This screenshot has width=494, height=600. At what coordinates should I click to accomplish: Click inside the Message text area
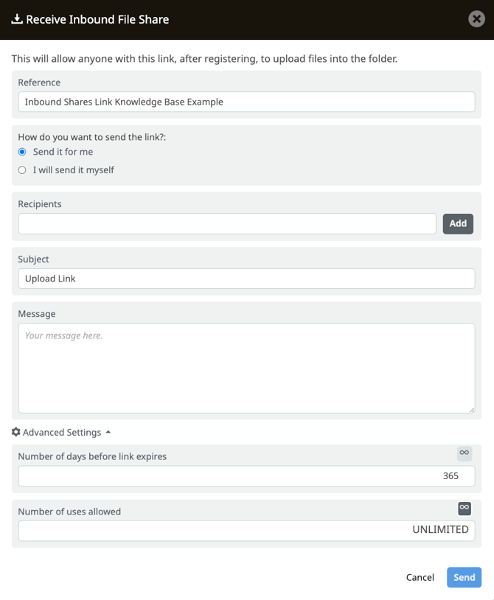[x=246, y=369]
